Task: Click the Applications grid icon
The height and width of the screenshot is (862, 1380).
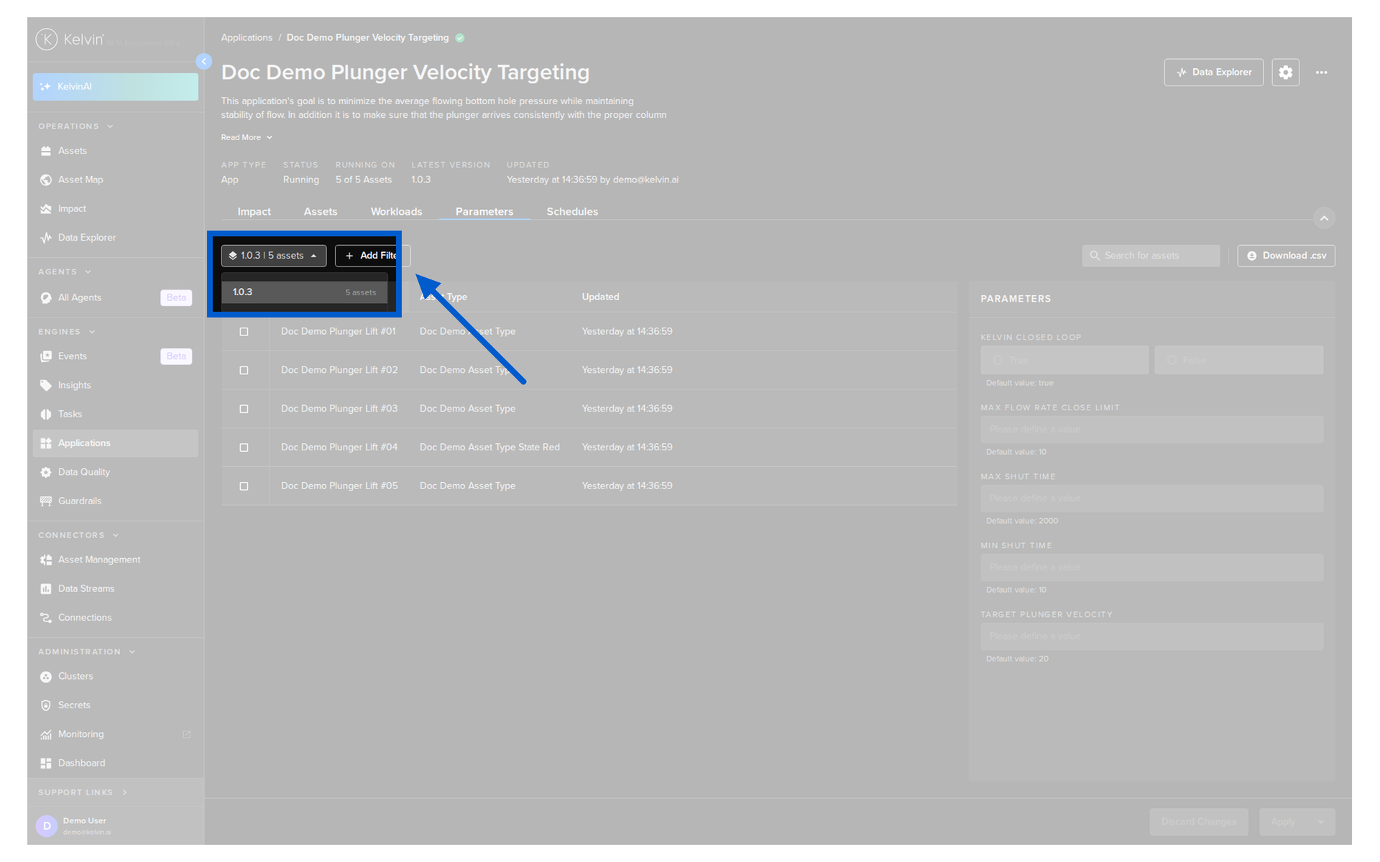Action: pyautogui.click(x=46, y=443)
